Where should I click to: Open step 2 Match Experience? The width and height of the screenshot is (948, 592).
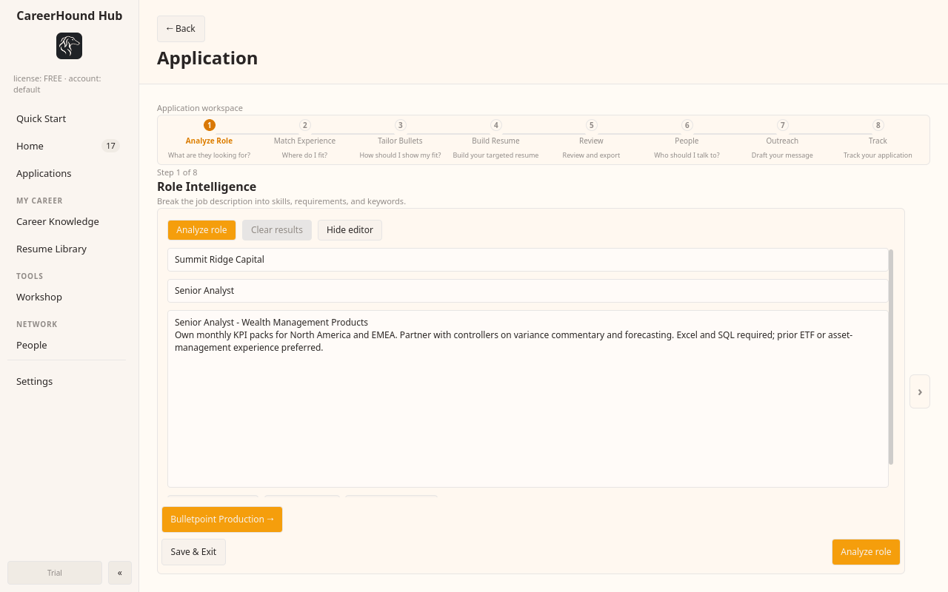pyautogui.click(x=304, y=140)
